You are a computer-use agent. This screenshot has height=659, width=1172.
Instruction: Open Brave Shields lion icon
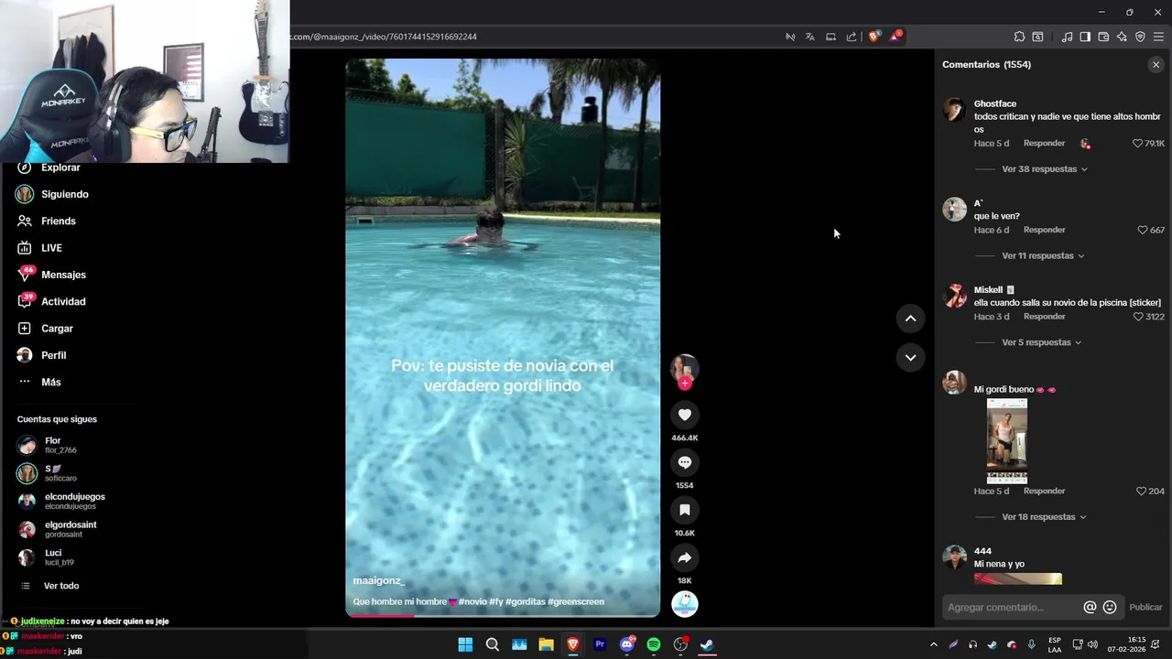pos(874,37)
